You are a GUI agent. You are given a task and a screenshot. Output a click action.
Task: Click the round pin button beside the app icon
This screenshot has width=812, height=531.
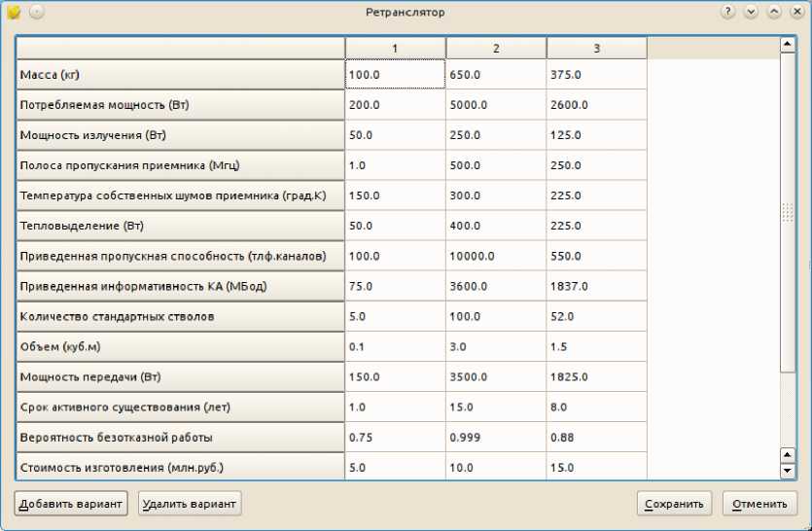36,13
